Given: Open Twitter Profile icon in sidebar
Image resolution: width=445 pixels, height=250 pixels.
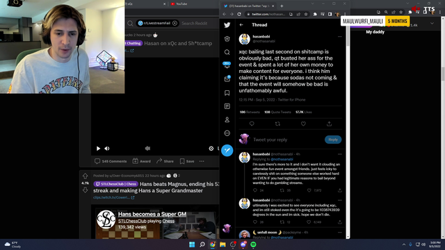Looking at the screenshot, I should point(227,119).
